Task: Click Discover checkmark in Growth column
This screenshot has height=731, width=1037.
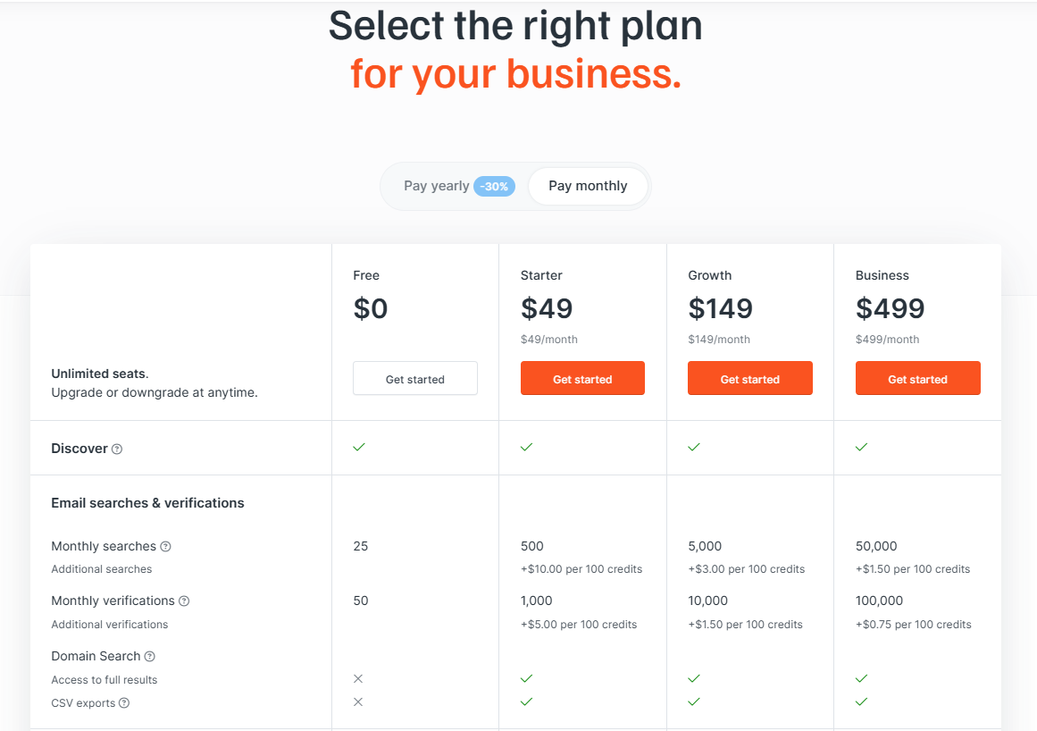Action: 694,447
